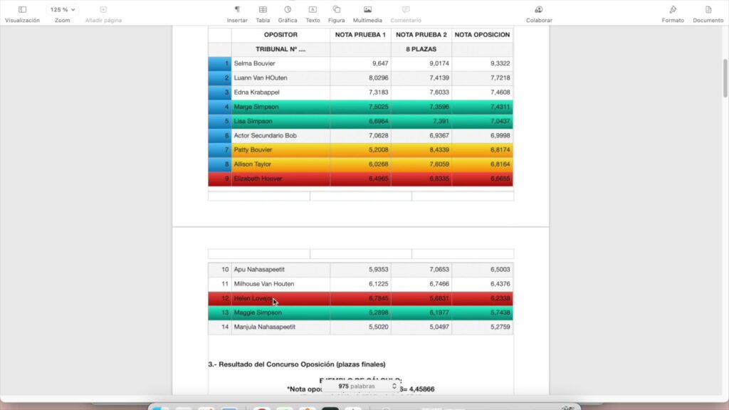The height and width of the screenshot is (410, 729).
Task: Select the Selma Bouvier cell
Action: (x=280, y=63)
